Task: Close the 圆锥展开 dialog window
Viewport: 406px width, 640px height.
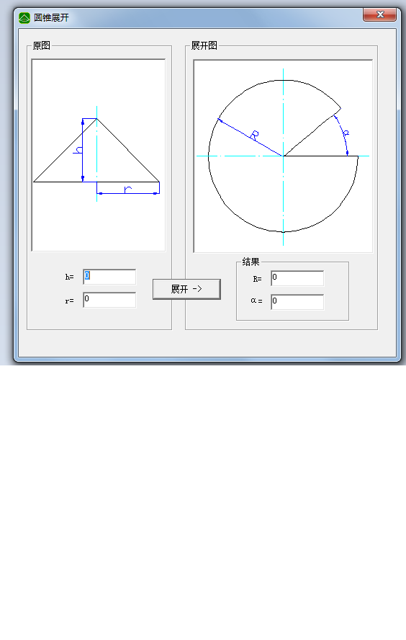Action: click(379, 14)
